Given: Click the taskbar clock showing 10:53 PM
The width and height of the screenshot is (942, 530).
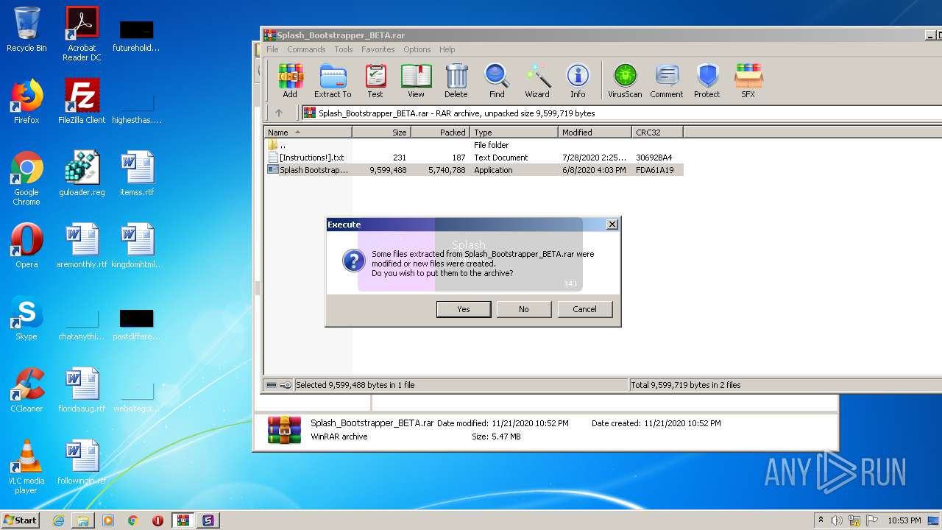Looking at the screenshot, I should tap(904, 520).
